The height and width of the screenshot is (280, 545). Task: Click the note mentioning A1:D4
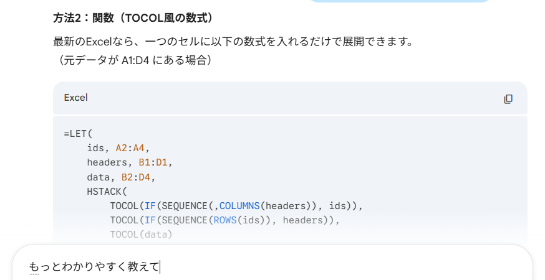click(132, 60)
